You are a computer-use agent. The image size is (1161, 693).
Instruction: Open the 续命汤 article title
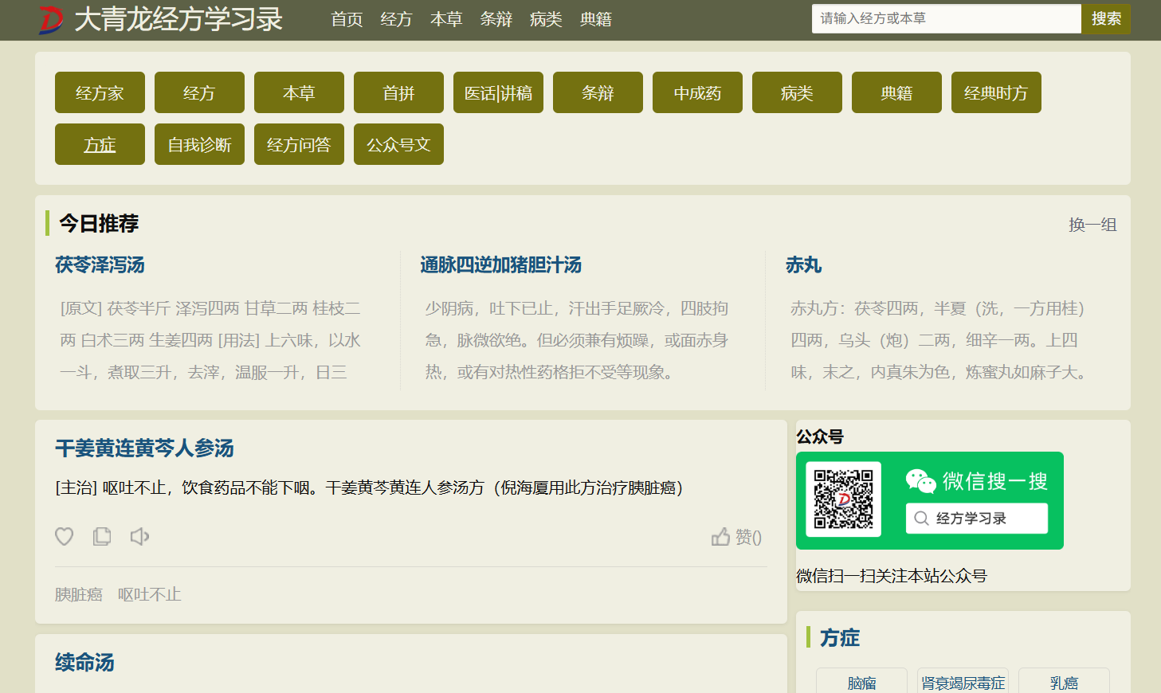click(x=84, y=663)
